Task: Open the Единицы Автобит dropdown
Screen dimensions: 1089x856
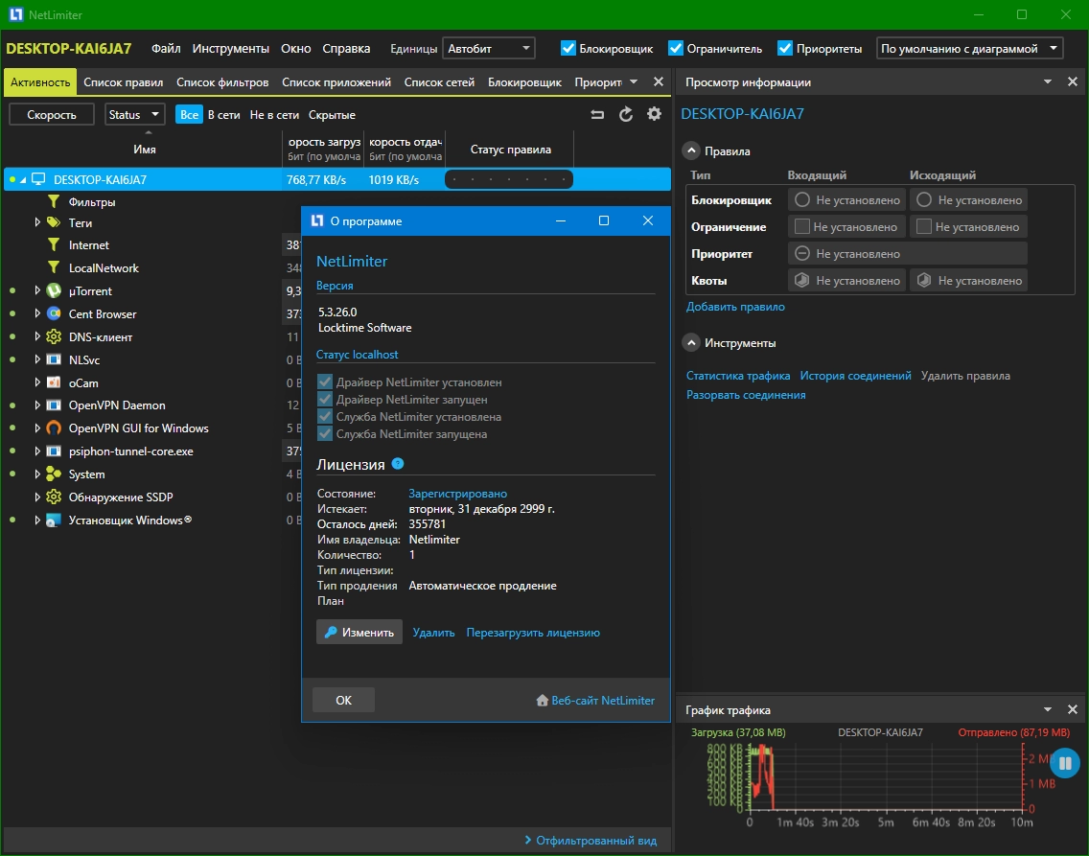Action: [488, 48]
